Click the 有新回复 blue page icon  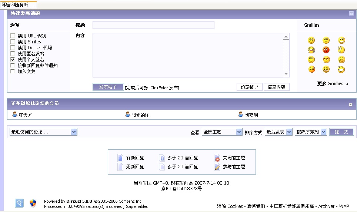120,158
